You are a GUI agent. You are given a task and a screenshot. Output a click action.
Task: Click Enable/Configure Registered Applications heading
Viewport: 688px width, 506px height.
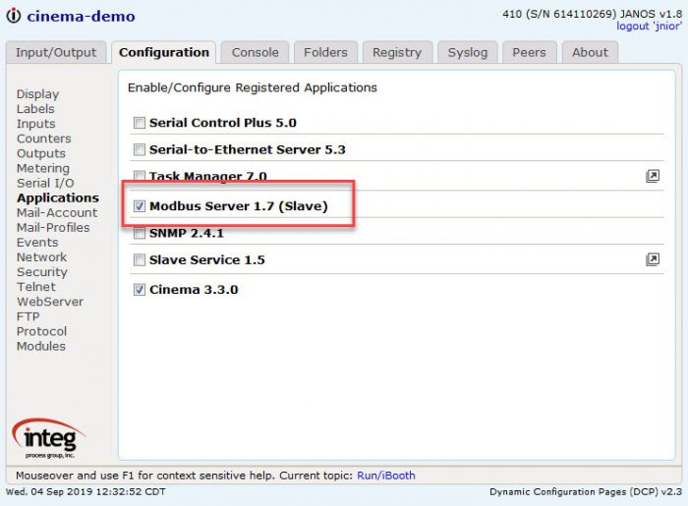[x=253, y=87]
